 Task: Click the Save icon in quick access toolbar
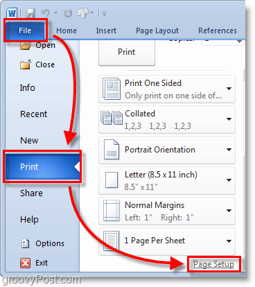[x=30, y=13]
